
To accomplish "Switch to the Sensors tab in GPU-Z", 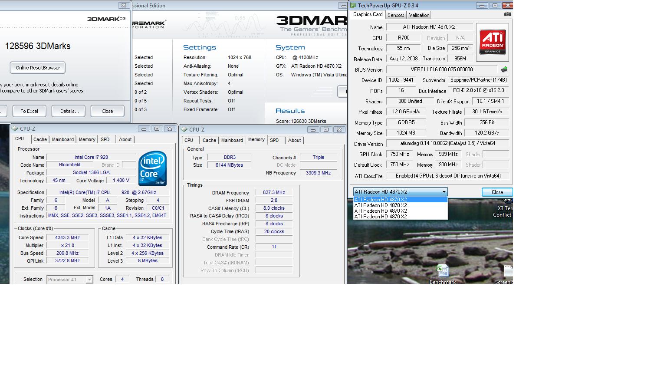I will pyautogui.click(x=396, y=15).
